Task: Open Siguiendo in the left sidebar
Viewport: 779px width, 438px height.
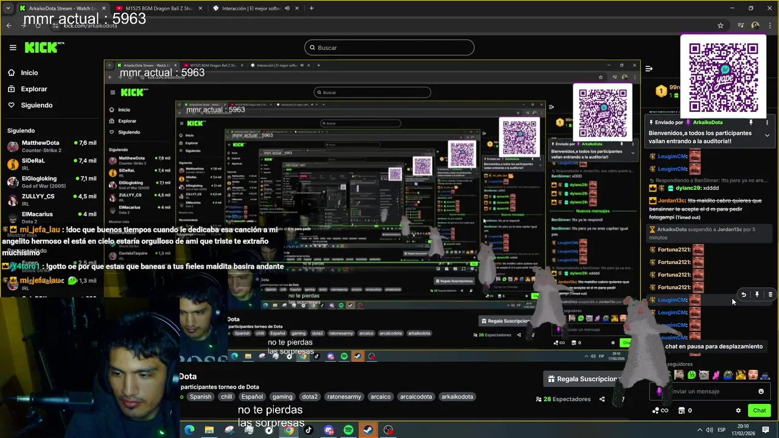Action: point(37,105)
